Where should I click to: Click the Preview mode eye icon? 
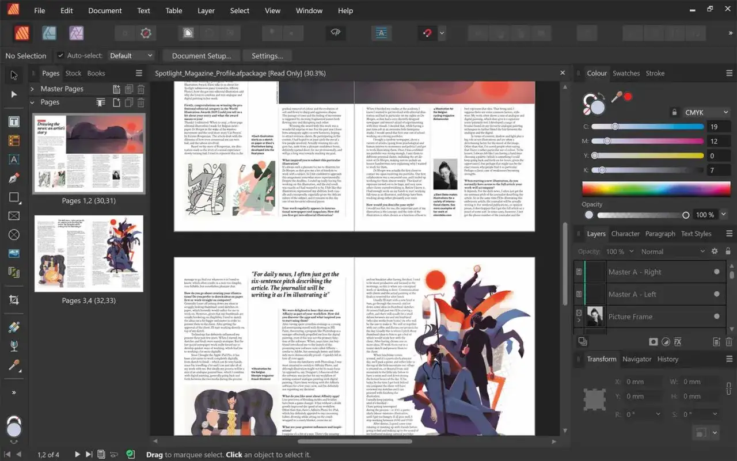click(337, 33)
